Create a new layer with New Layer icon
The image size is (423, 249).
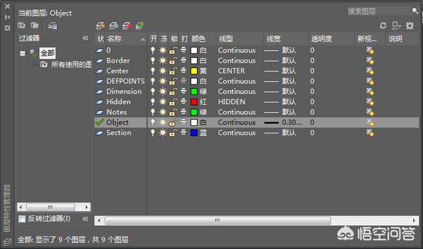100,26
